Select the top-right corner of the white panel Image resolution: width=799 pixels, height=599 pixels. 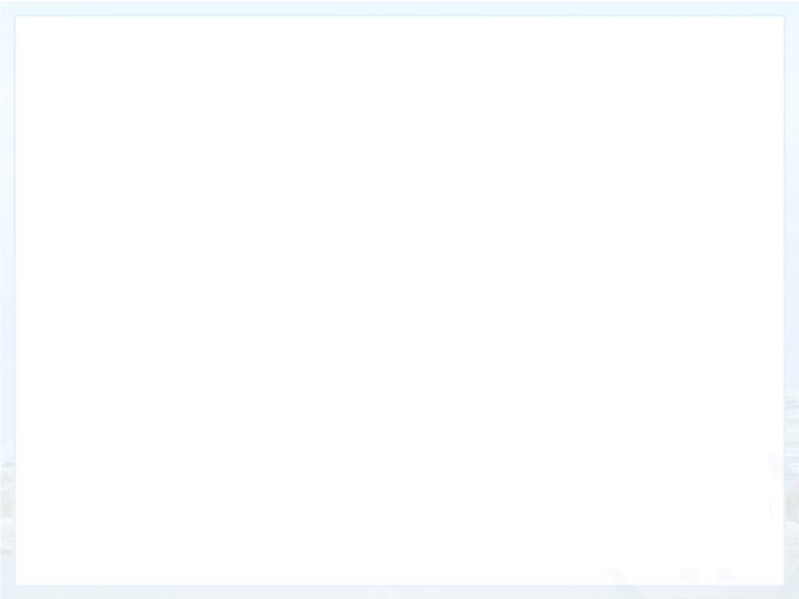(x=783, y=17)
